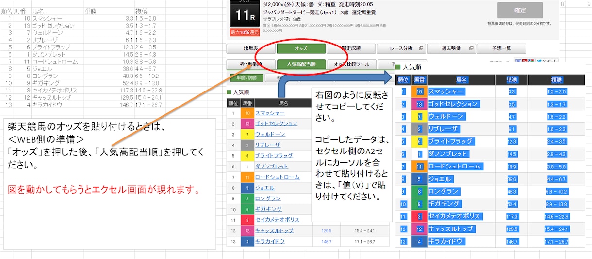Click 129.5 odds in left table キャッスルトップ row
The image size is (592, 259).
click(327, 230)
